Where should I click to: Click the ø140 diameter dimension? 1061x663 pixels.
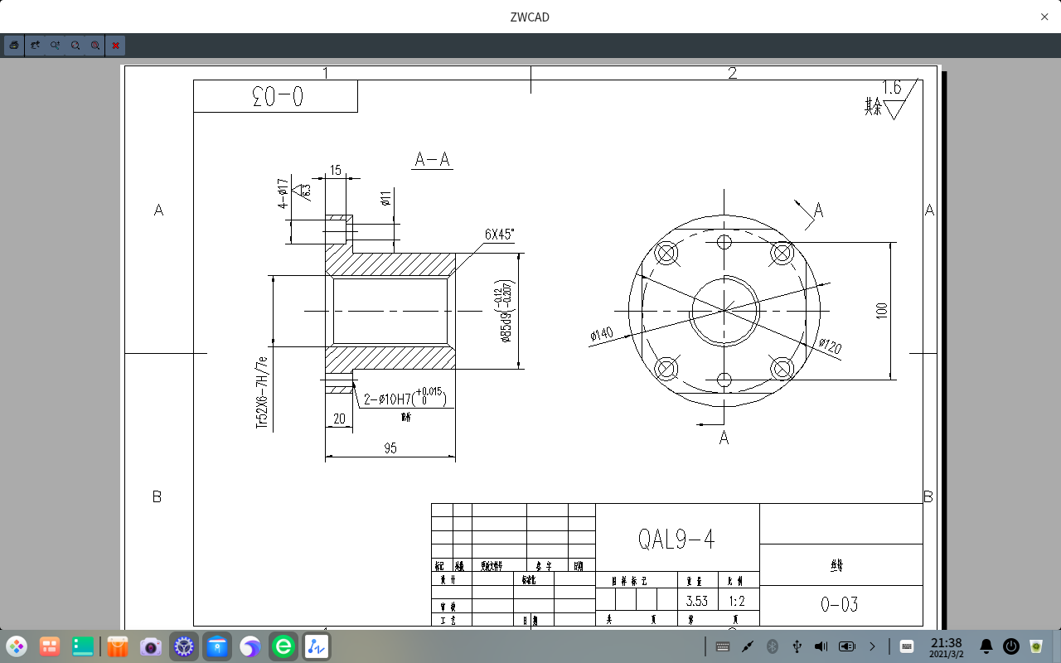602,335
